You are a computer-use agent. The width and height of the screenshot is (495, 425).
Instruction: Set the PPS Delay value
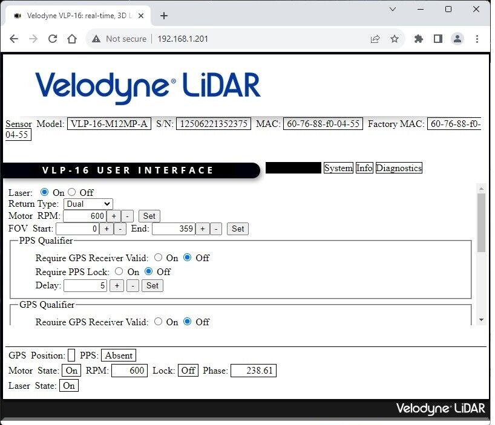coord(152,285)
